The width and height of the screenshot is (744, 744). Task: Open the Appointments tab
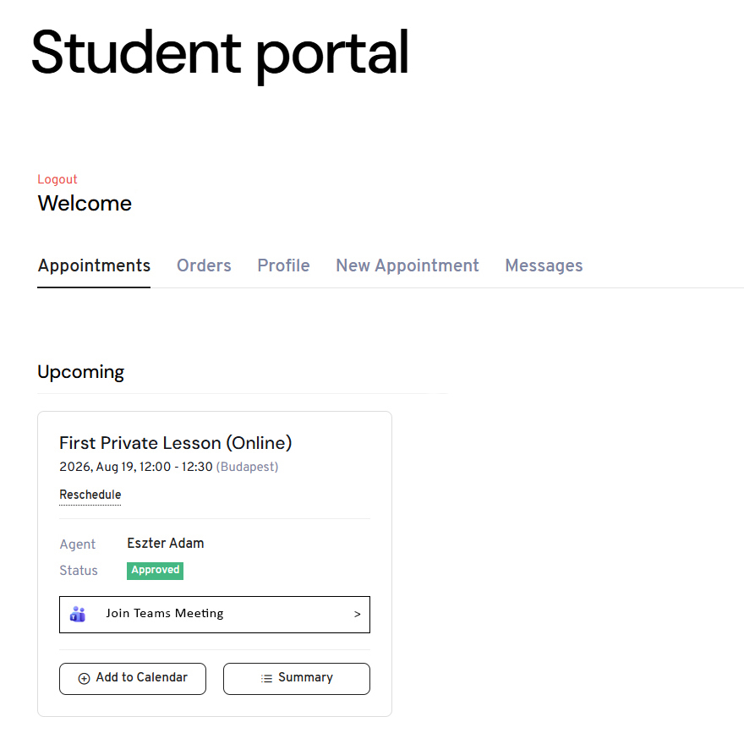click(94, 265)
